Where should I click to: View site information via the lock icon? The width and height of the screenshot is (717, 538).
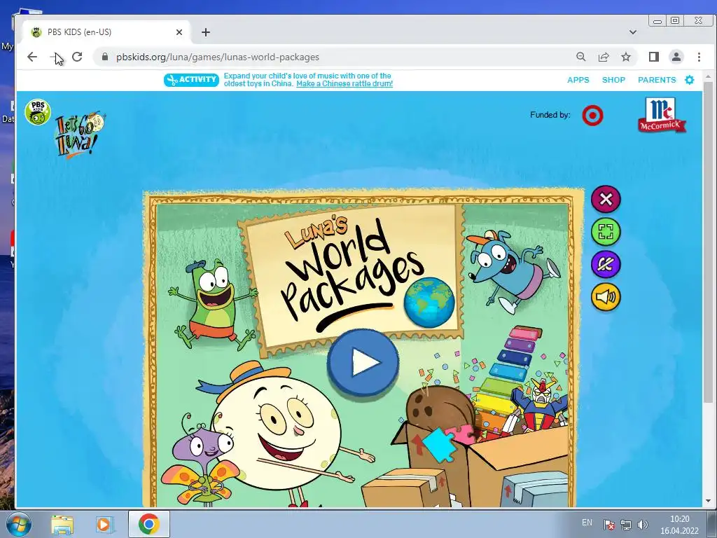(x=105, y=57)
